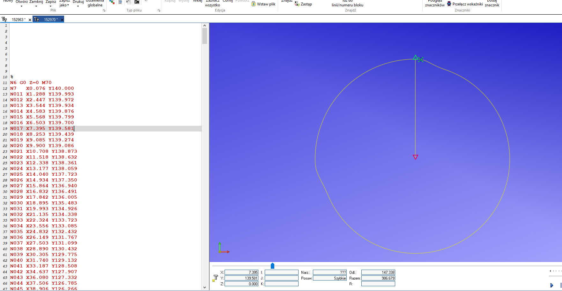Open the Plik group dialog launcher
This screenshot has height=291, width=562.
click(x=104, y=11)
